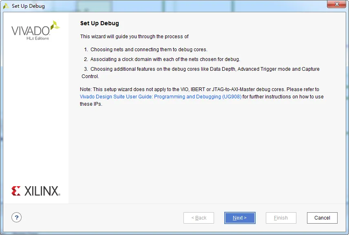Click the grayed-out Finish button
The height and width of the screenshot is (235, 349).
[281, 218]
